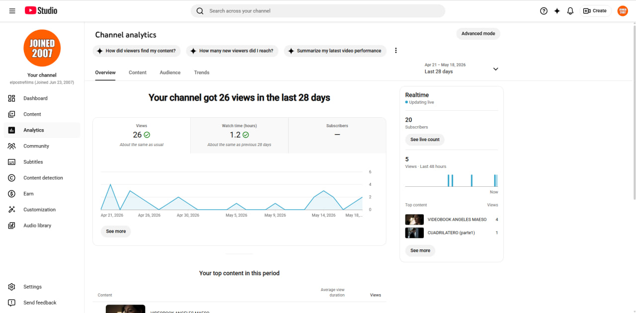The height and width of the screenshot is (313, 636).
Task: Click the CUADRILATERO (parte1) title text
Action: [x=451, y=233]
